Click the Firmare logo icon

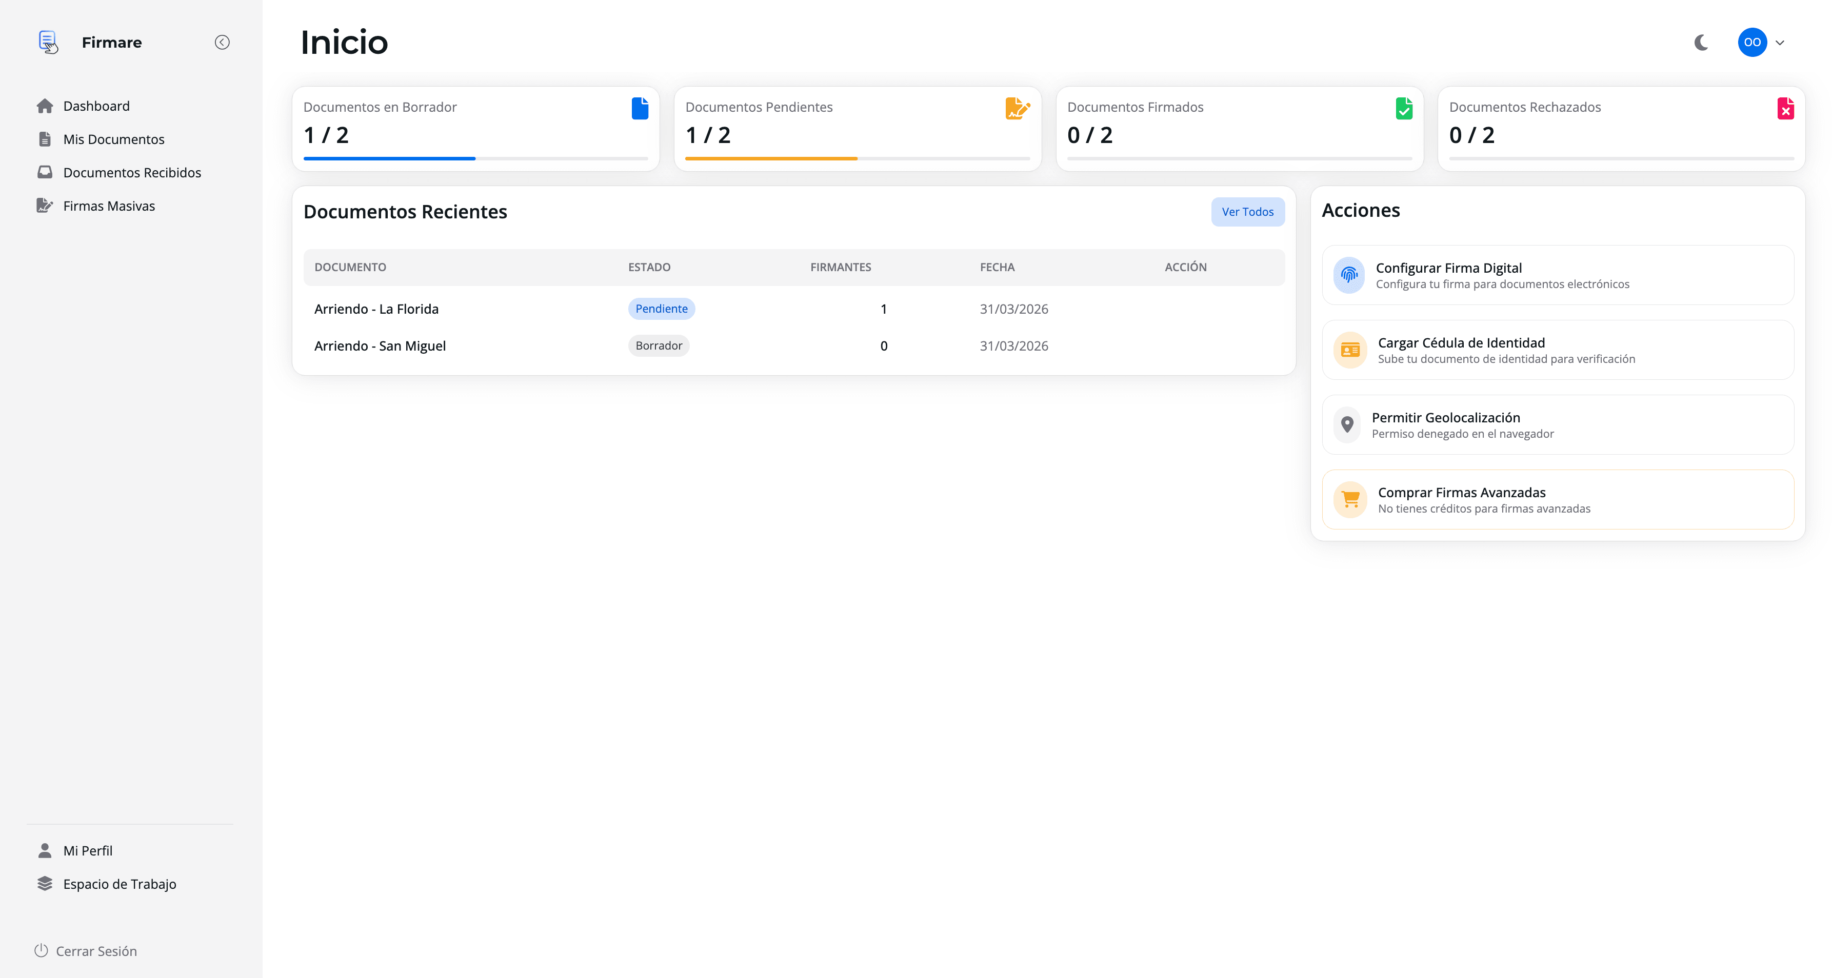[47, 42]
